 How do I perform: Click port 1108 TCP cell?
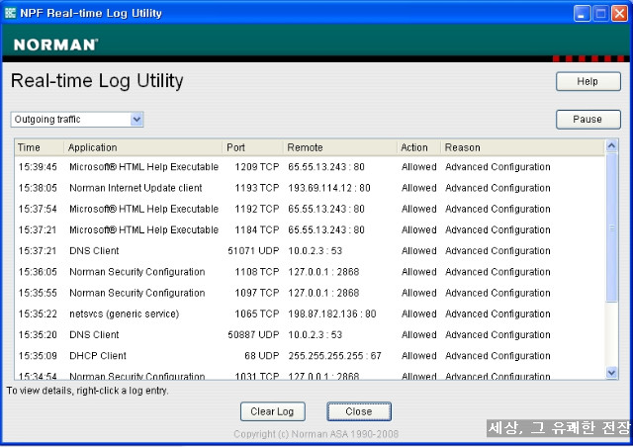point(257,272)
